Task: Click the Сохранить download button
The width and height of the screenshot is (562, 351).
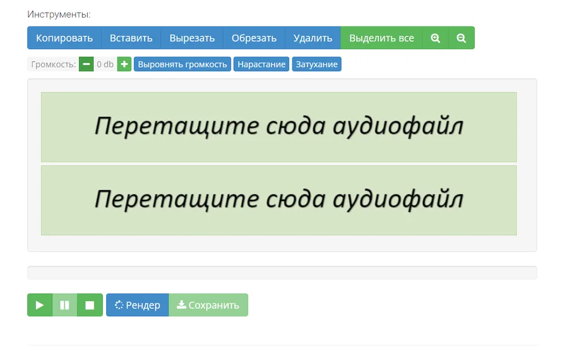Action: tap(208, 305)
